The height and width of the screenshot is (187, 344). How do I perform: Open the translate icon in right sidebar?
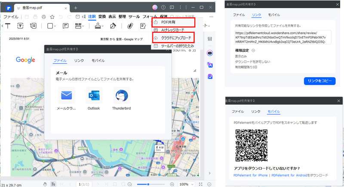click(210, 65)
